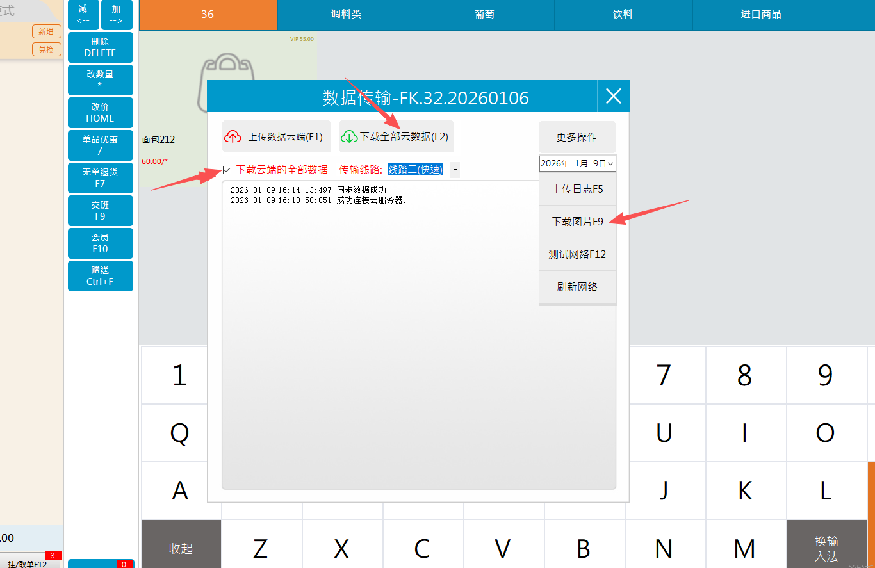Open the 饮料 category tab
This screenshot has width=875, height=568.
623,14
